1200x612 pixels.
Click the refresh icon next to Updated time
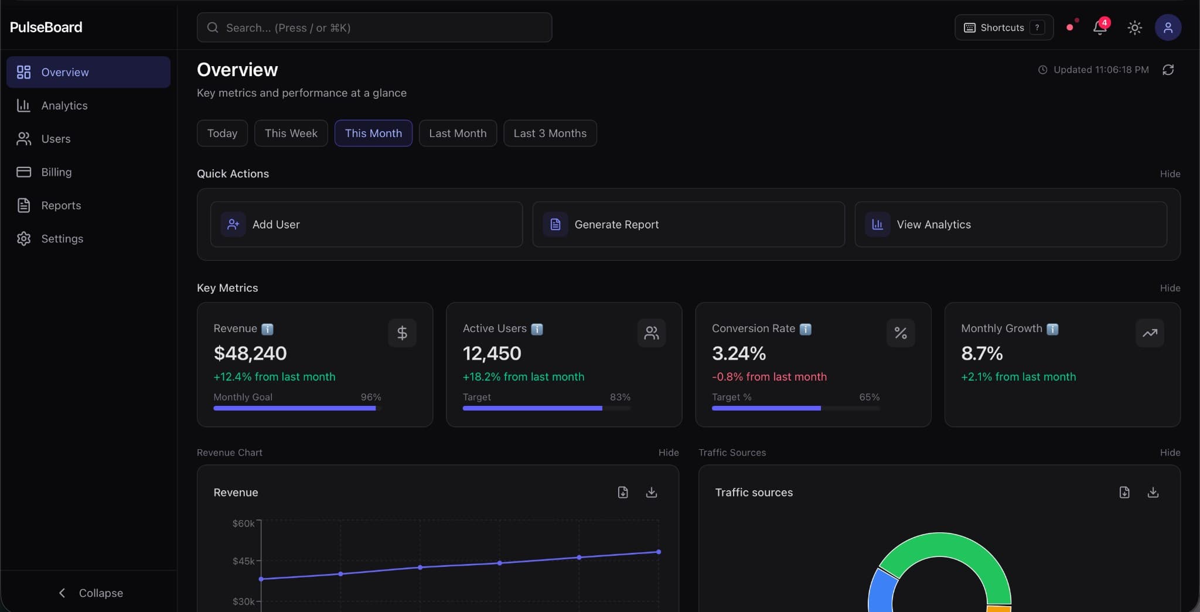[1168, 70]
